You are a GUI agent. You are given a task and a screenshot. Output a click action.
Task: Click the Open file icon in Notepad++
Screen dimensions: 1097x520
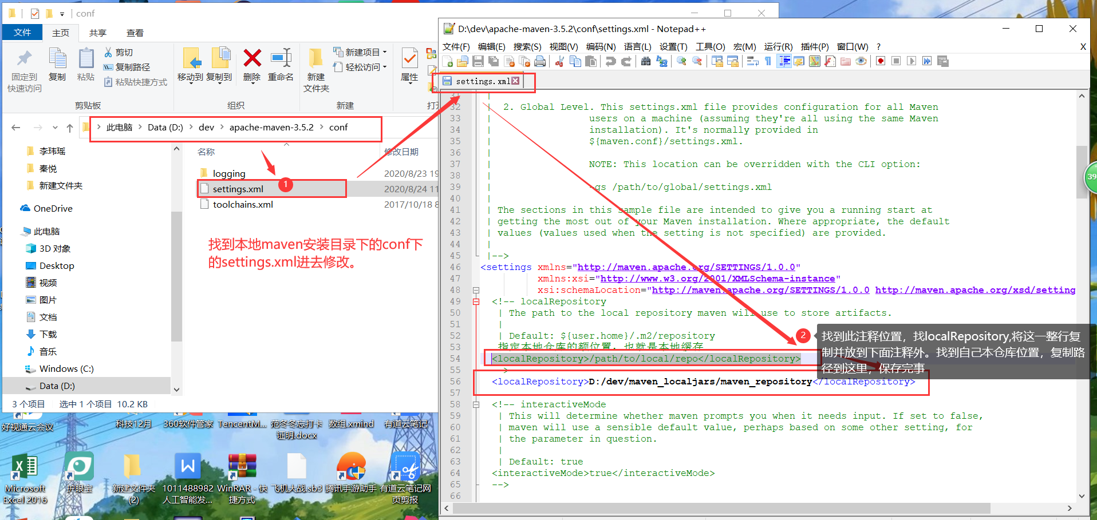pos(463,61)
